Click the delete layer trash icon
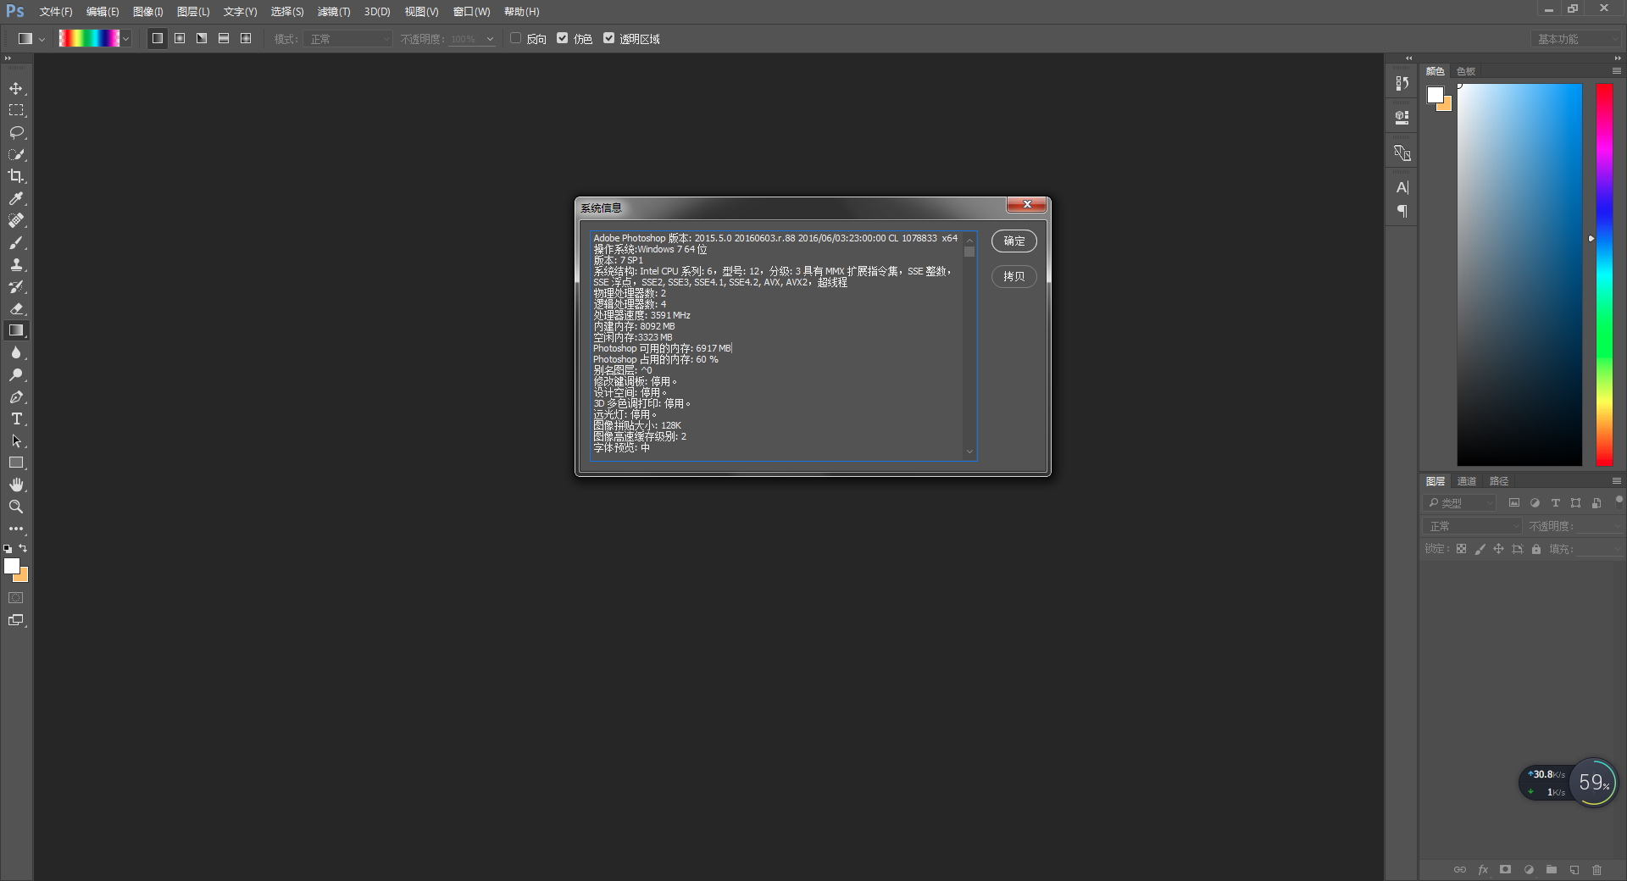The width and height of the screenshot is (1627, 881). 1596,870
